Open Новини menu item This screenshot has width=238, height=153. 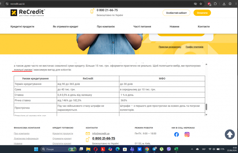[x=174, y=27]
